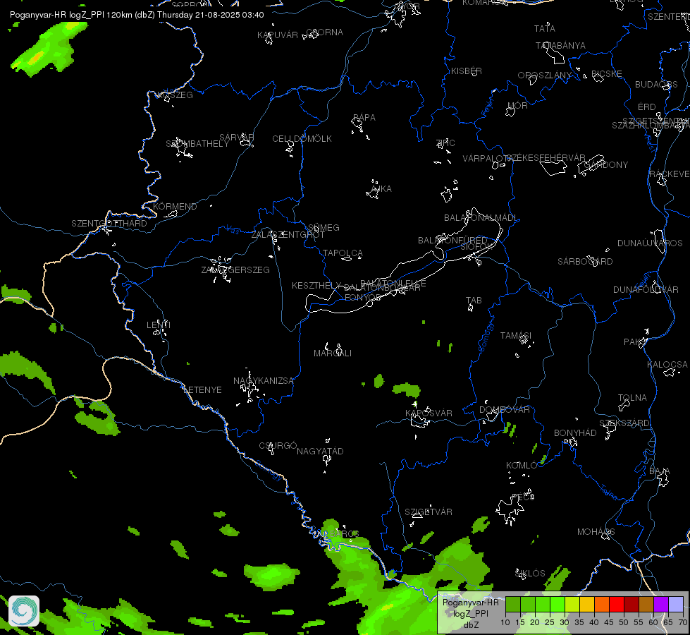Click the SZOMBATHELY city label
This screenshot has height=635, width=690.
coord(197,144)
